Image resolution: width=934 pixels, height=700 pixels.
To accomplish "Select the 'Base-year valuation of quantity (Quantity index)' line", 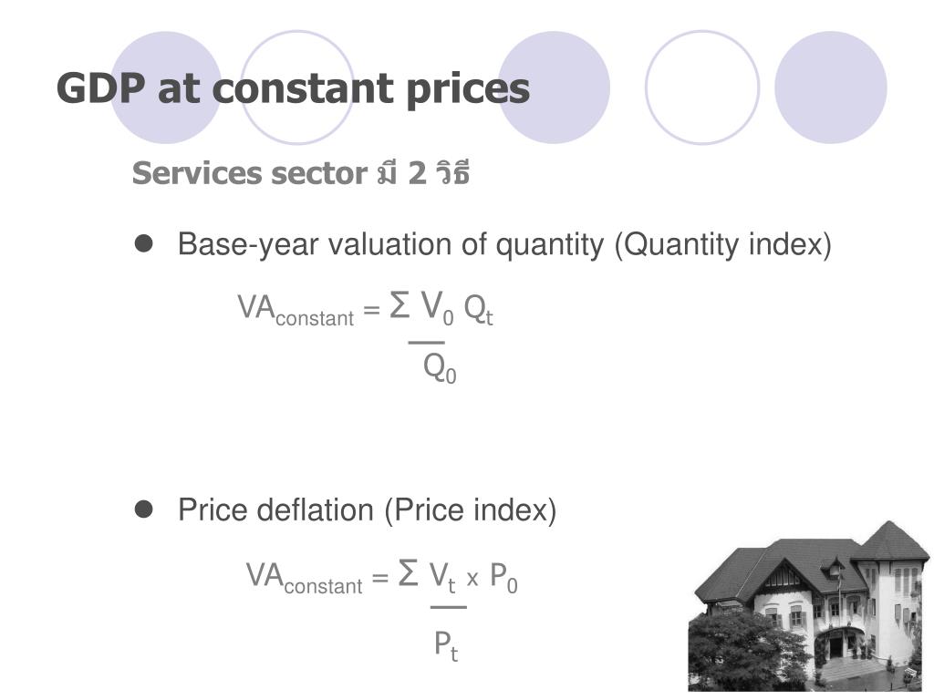I will [x=504, y=244].
